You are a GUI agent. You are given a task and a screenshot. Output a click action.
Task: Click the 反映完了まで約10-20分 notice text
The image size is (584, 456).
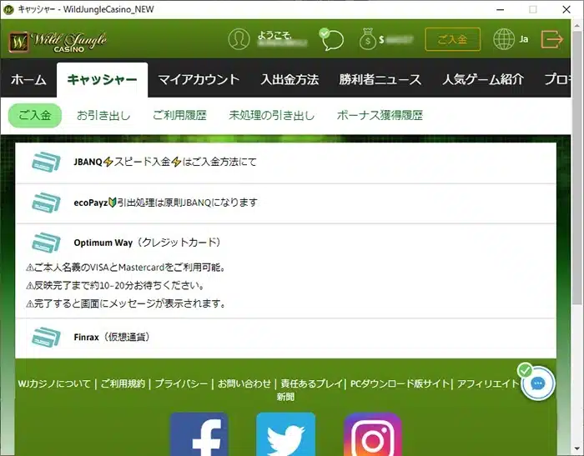click(x=115, y=285)
